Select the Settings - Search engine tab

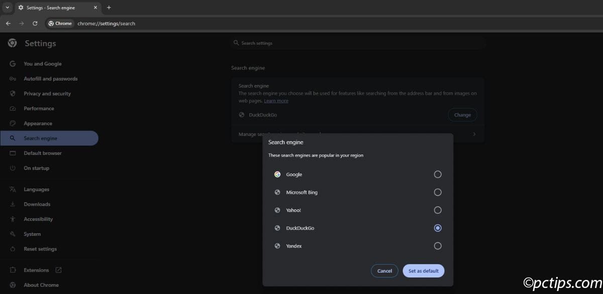point(57,8)
